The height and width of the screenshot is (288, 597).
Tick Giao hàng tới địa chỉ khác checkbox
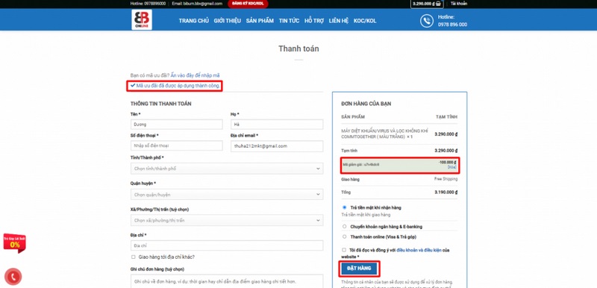134,257
